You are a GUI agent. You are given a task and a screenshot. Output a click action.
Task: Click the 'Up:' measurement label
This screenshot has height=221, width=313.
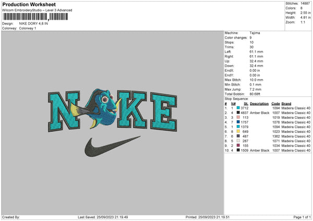click(227, 61)
